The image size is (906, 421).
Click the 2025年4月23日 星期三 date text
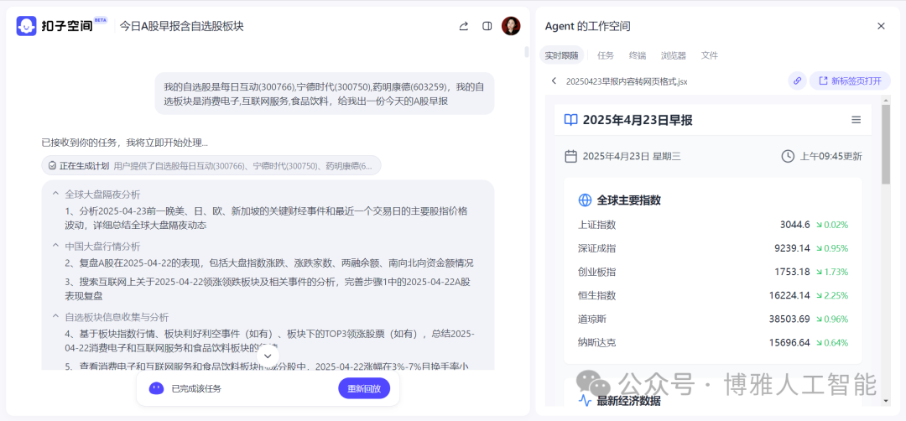tap(633, 156)
